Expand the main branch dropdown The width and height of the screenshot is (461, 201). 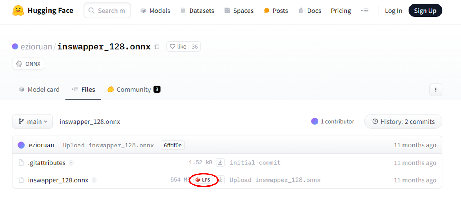coord(32,121)
